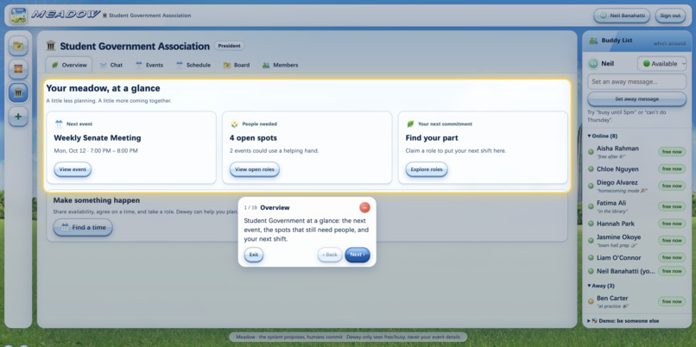Advance the tour with Next
Image resolution: width=696 pixels, height=347 pixels.
click(x=357, y=255)
